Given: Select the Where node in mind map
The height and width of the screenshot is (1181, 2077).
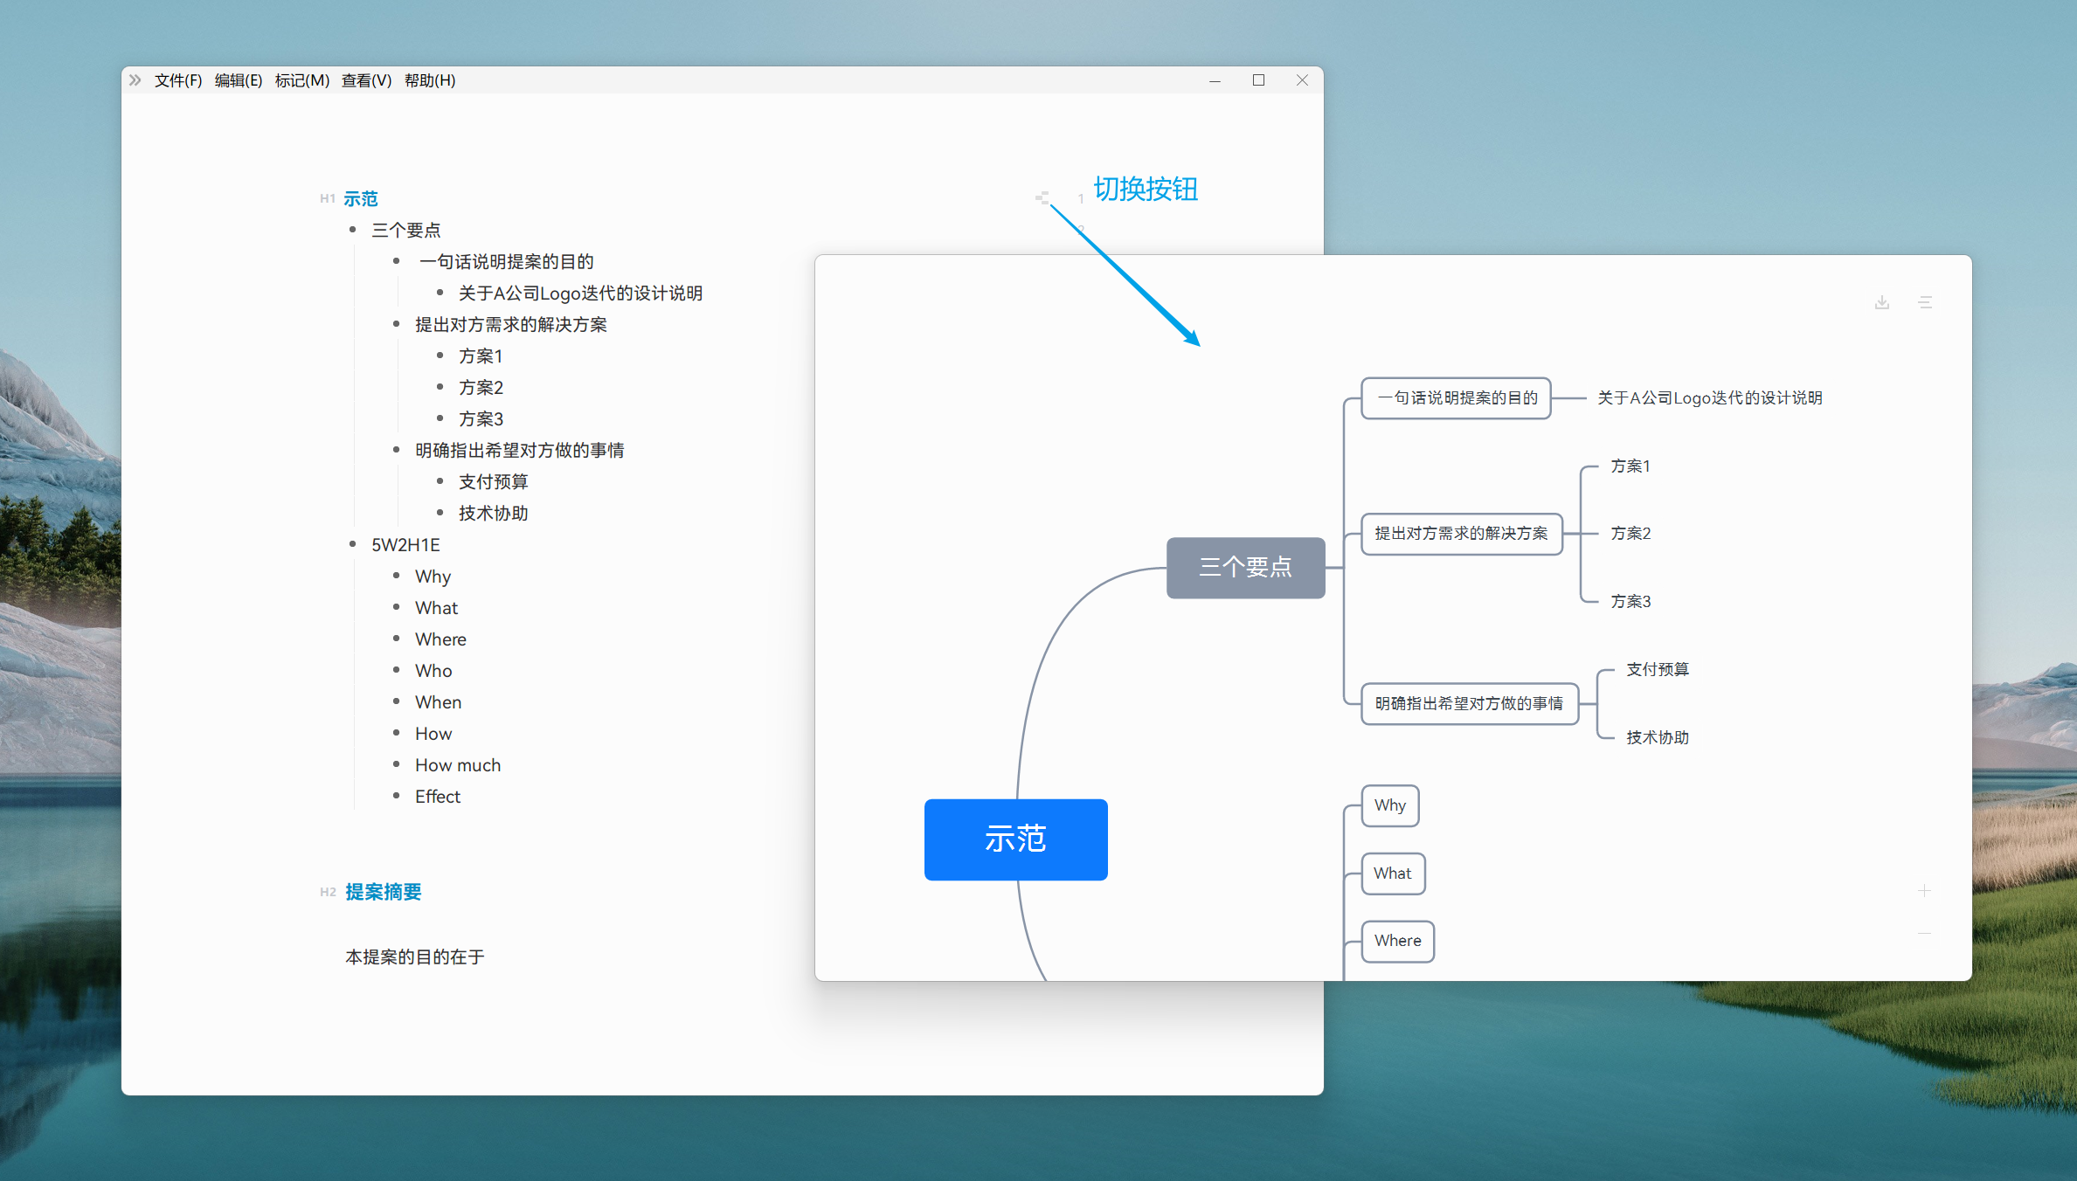Looking at the screenshot, I should point(1398,941).
